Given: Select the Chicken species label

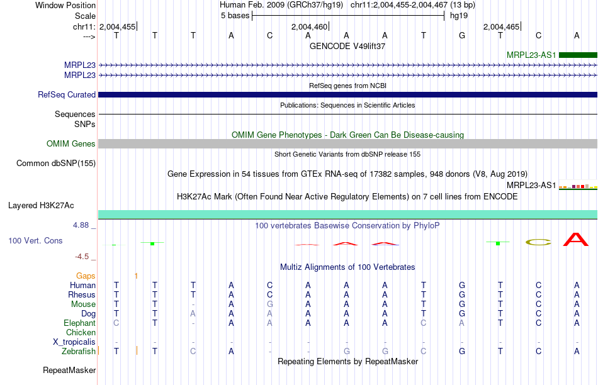Looking at the screenshot, I should (81, 332).
